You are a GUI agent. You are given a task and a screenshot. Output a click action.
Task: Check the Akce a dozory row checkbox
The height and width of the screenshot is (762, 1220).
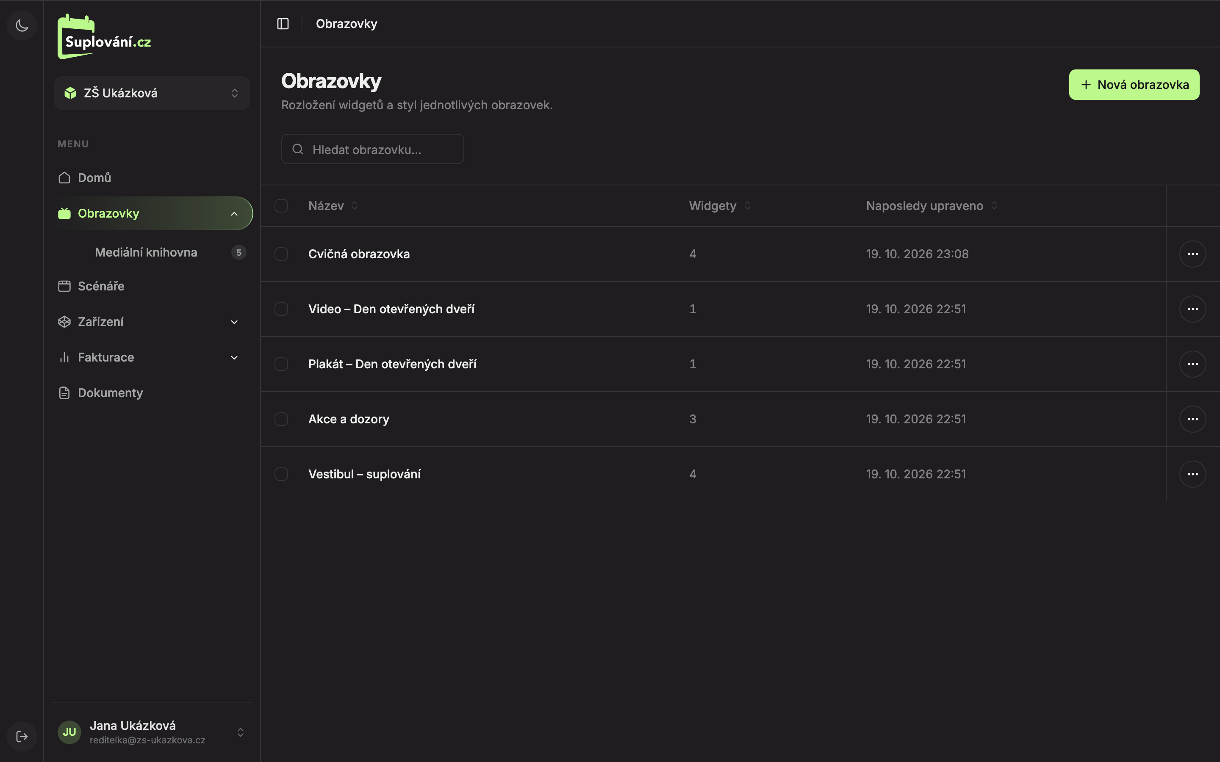point(281,419)
